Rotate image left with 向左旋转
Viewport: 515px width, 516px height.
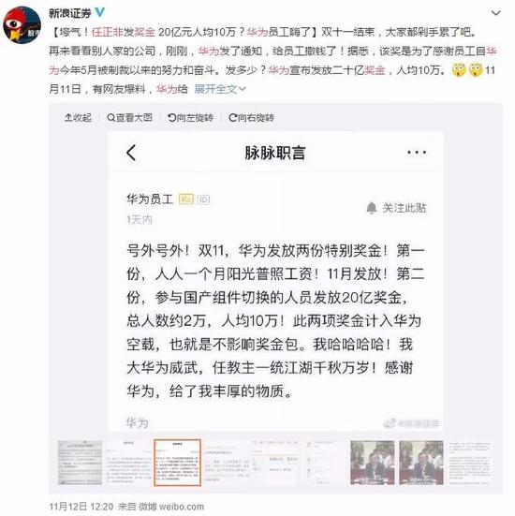(190, 117)
